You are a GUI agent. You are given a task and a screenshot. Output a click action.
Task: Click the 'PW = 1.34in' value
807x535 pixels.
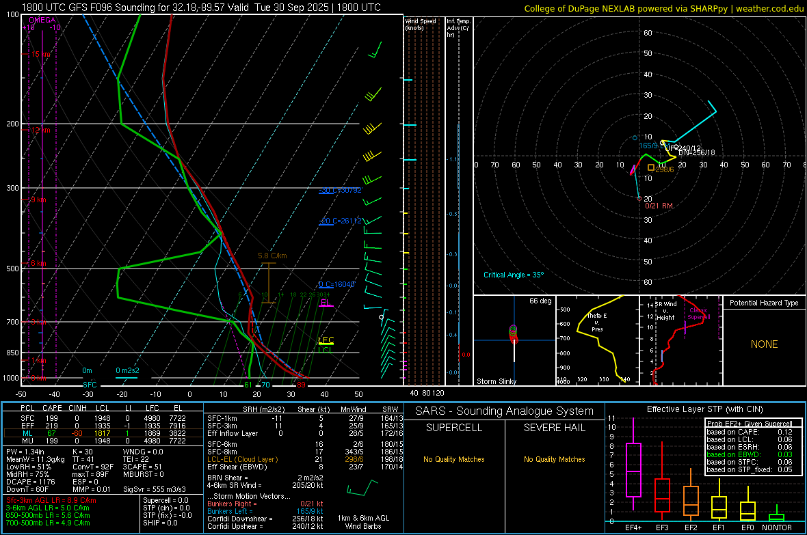pyautogui.click(x=25, y=452)
